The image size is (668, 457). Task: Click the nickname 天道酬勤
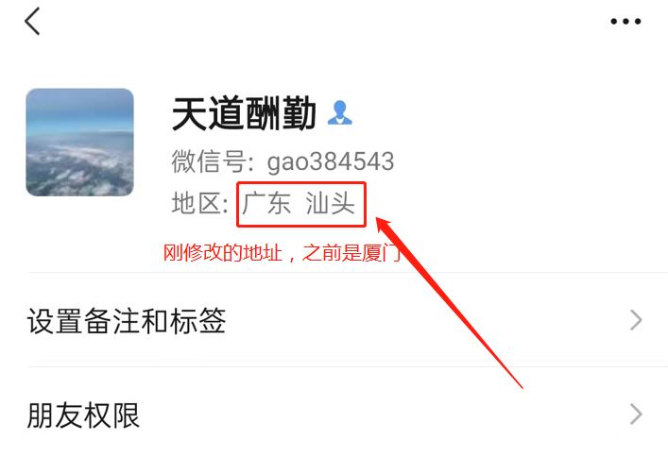(x=244, y=113)
